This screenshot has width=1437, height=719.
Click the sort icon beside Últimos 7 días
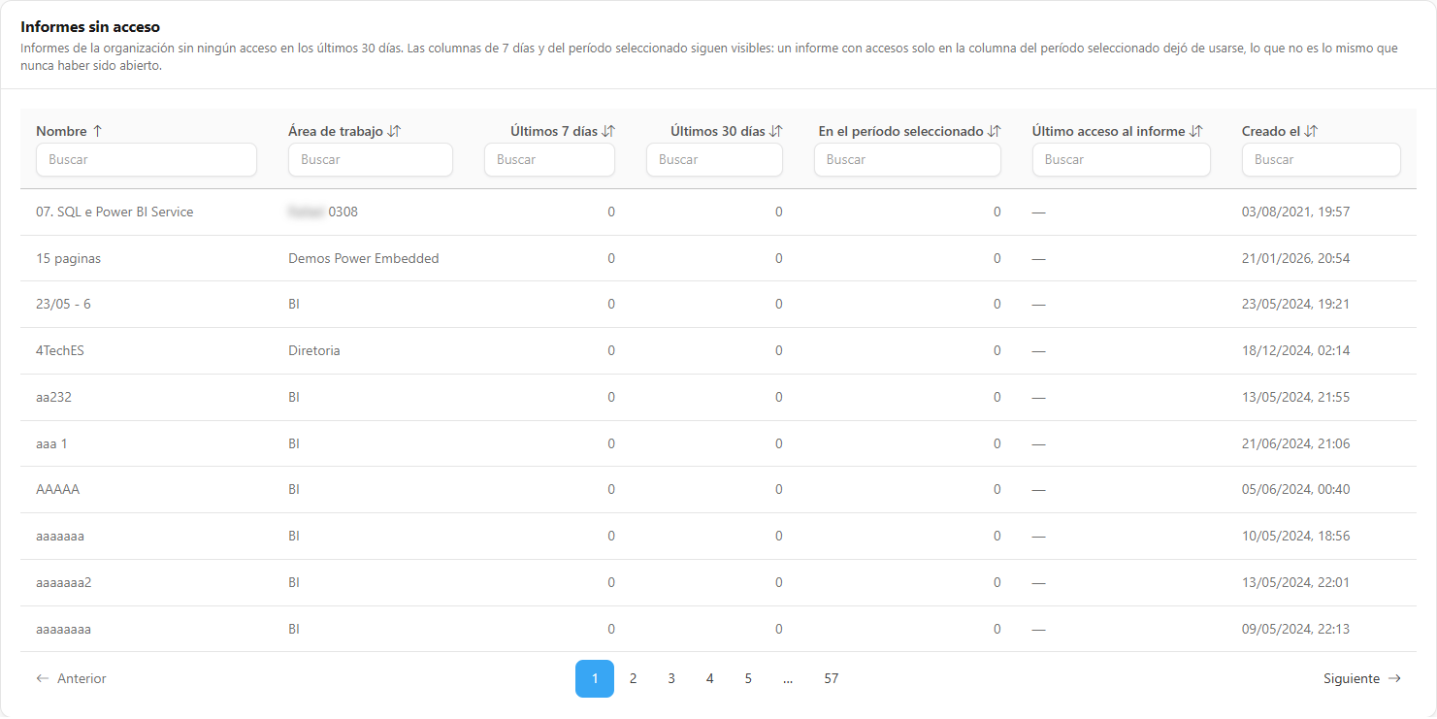pos(608,131)
